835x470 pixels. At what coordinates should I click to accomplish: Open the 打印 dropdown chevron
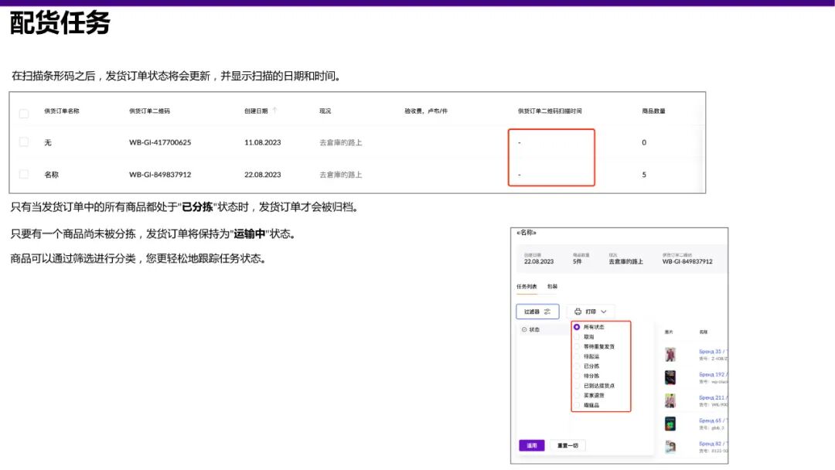click(x=603, y=312)
